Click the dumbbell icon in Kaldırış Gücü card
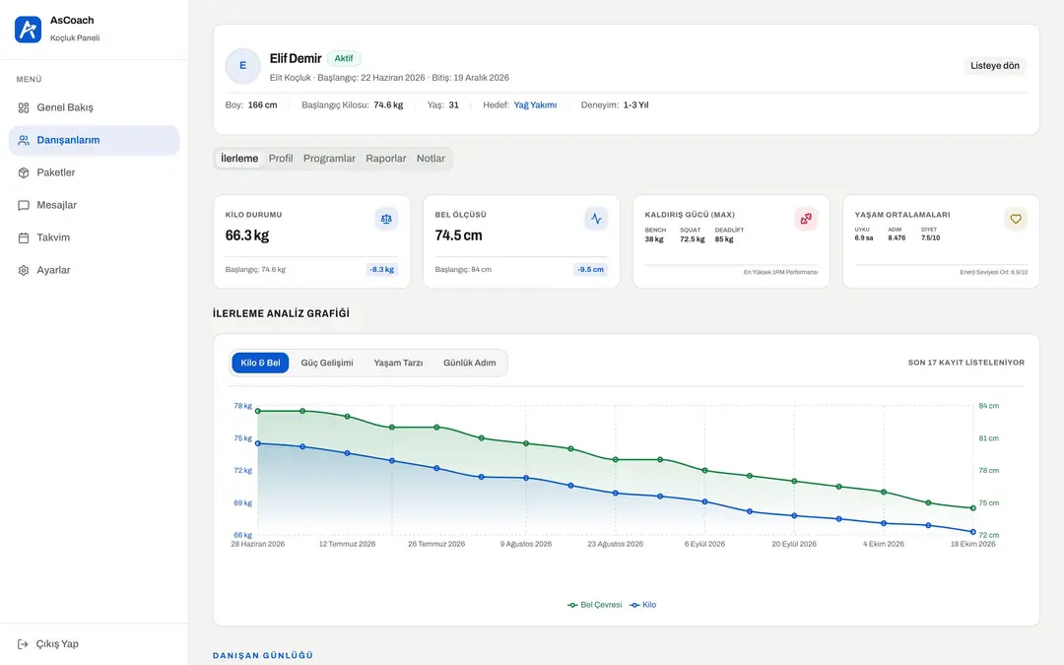The height and width of the screenshot is (665, 1064). [806, 219]
